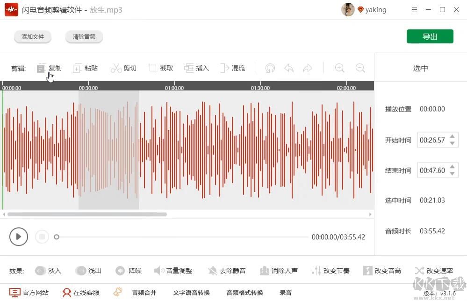
Task: Select the 消除人声 (remove vocals) effect
Action: click(x=279, y=271)
